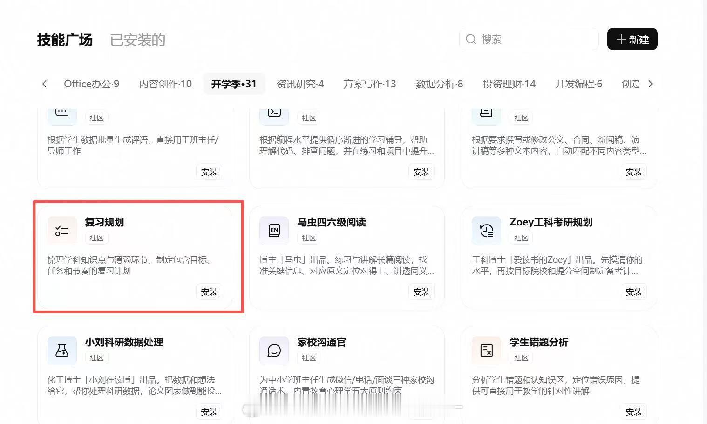The height and width of the screenshot is (424, 707).
Task: Open the Zoey工科考研规划 card title
Action: point(551,222)
